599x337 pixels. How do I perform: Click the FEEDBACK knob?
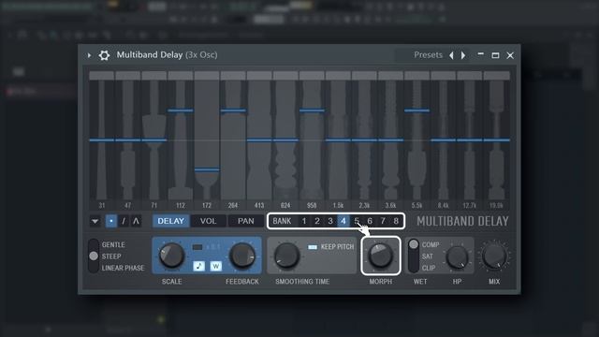coord(242,256)
